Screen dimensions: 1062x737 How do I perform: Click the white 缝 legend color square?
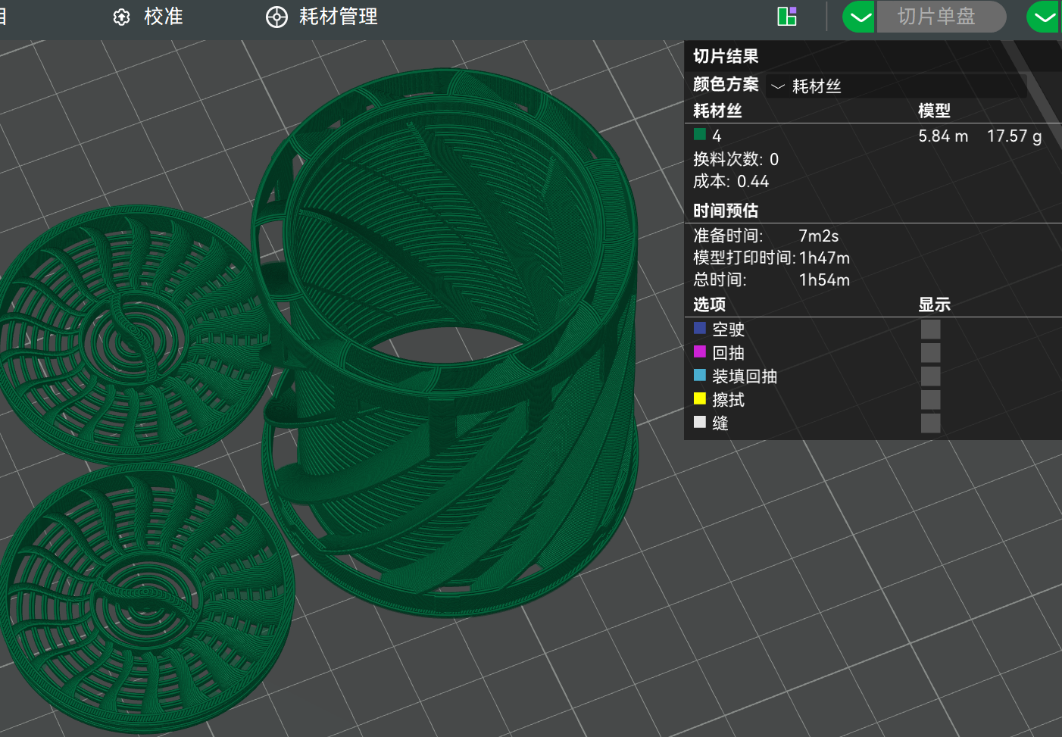(700, 422)
